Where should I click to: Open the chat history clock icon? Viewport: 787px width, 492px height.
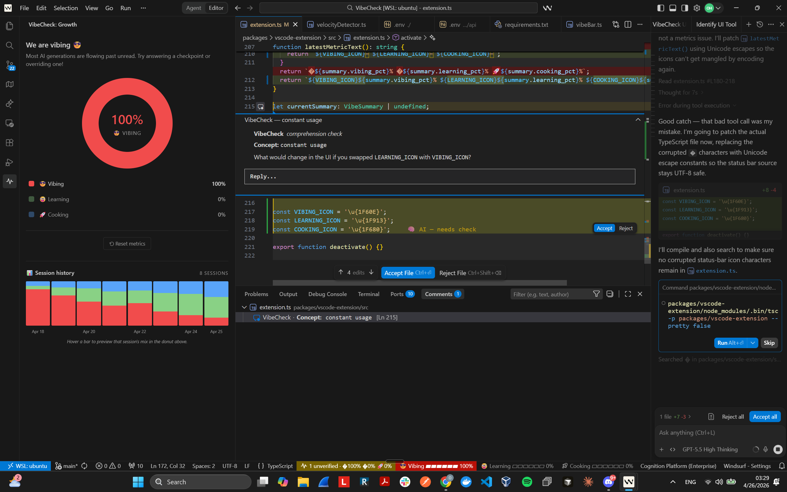tap(760, 24)
